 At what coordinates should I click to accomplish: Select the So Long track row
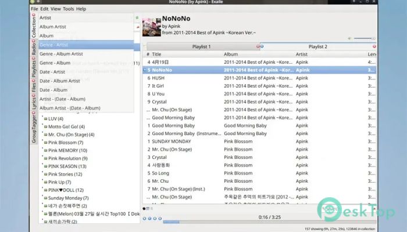tap(259, 173)
